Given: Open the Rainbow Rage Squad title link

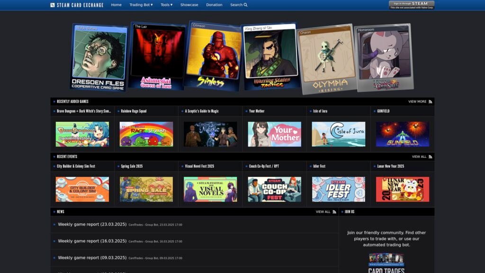Looking at the screenshot, I should [134, 111].
